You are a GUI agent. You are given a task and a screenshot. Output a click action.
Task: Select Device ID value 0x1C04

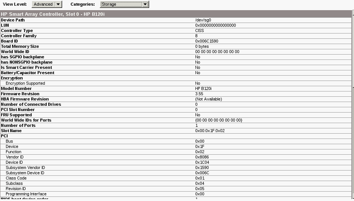coord(202,162)
